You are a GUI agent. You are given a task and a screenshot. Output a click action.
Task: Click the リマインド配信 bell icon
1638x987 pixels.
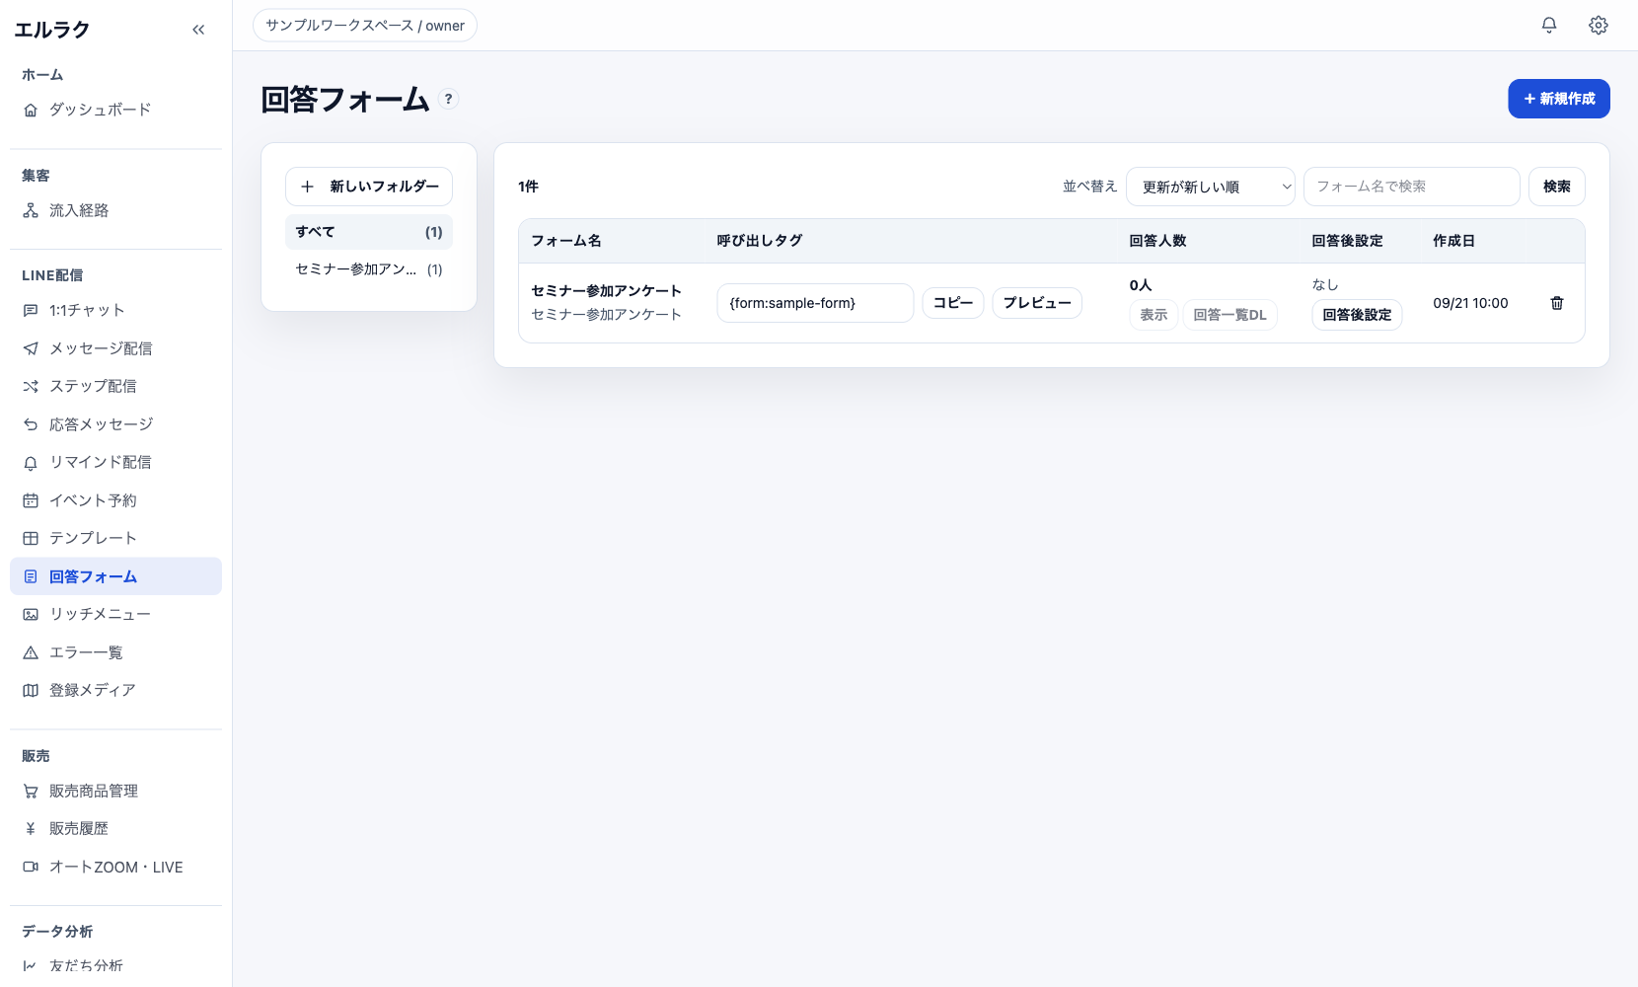click(x=31, y=462)
